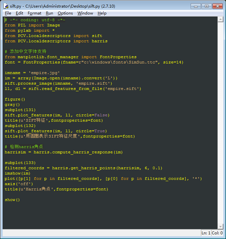The height and width of the screenshot is (239, 226).
Task: Maximize the sift.py editor window
Action: click(x=207, y=6)
